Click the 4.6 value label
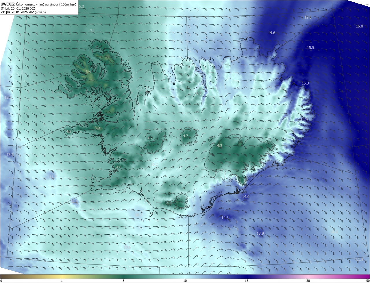This screenshot has height=283, width=370. coord(119,167)
